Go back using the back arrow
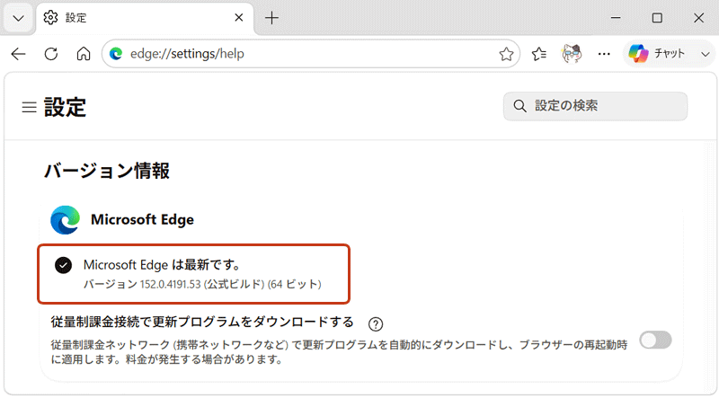 click(x=18, y=54)
